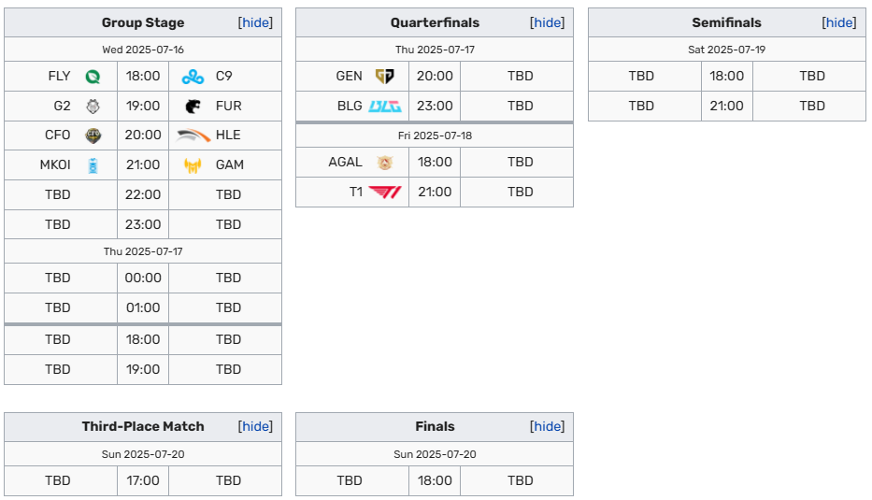Collapse the Group Stage table with hide
The width and height of the screenshot is (872, 500).
point(255,22)
